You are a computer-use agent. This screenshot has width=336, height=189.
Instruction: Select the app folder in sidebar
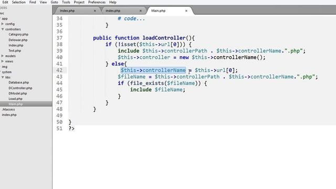(x=5, y=19)
